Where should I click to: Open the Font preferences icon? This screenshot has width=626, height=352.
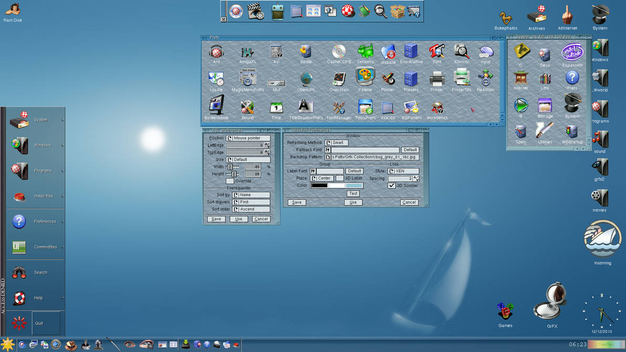[x=436, y=51]
